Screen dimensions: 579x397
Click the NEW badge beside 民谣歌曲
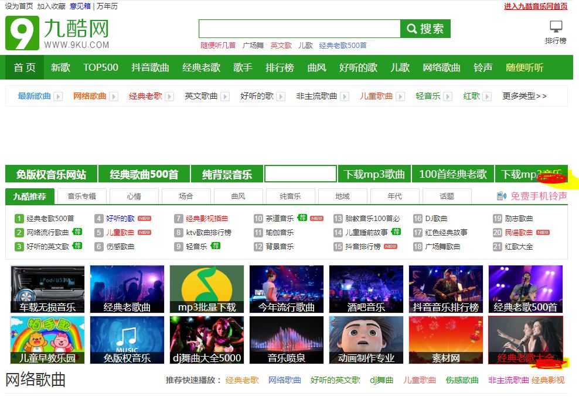[x=543, y=232]
